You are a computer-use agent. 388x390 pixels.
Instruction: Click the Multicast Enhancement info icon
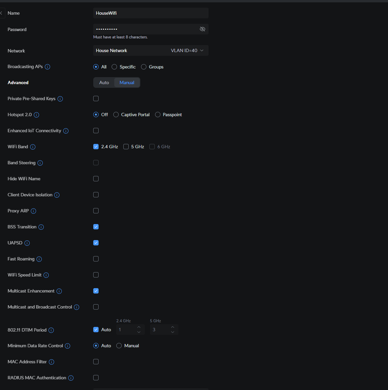(59, 291)
